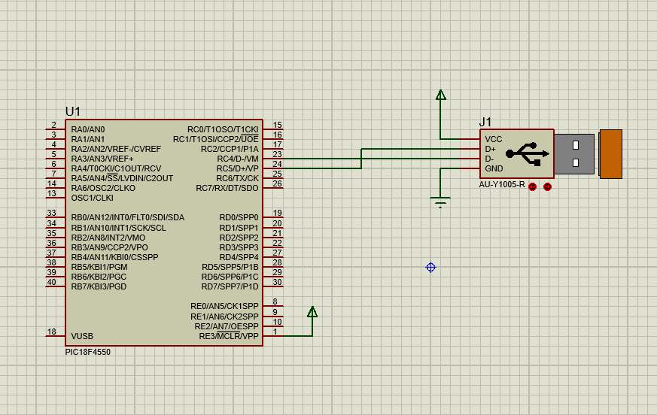Click pin number 40 beside RB7

(x=51, y=282)
